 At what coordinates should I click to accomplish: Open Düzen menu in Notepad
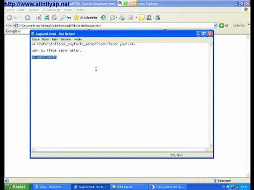(x=46, y=39)
